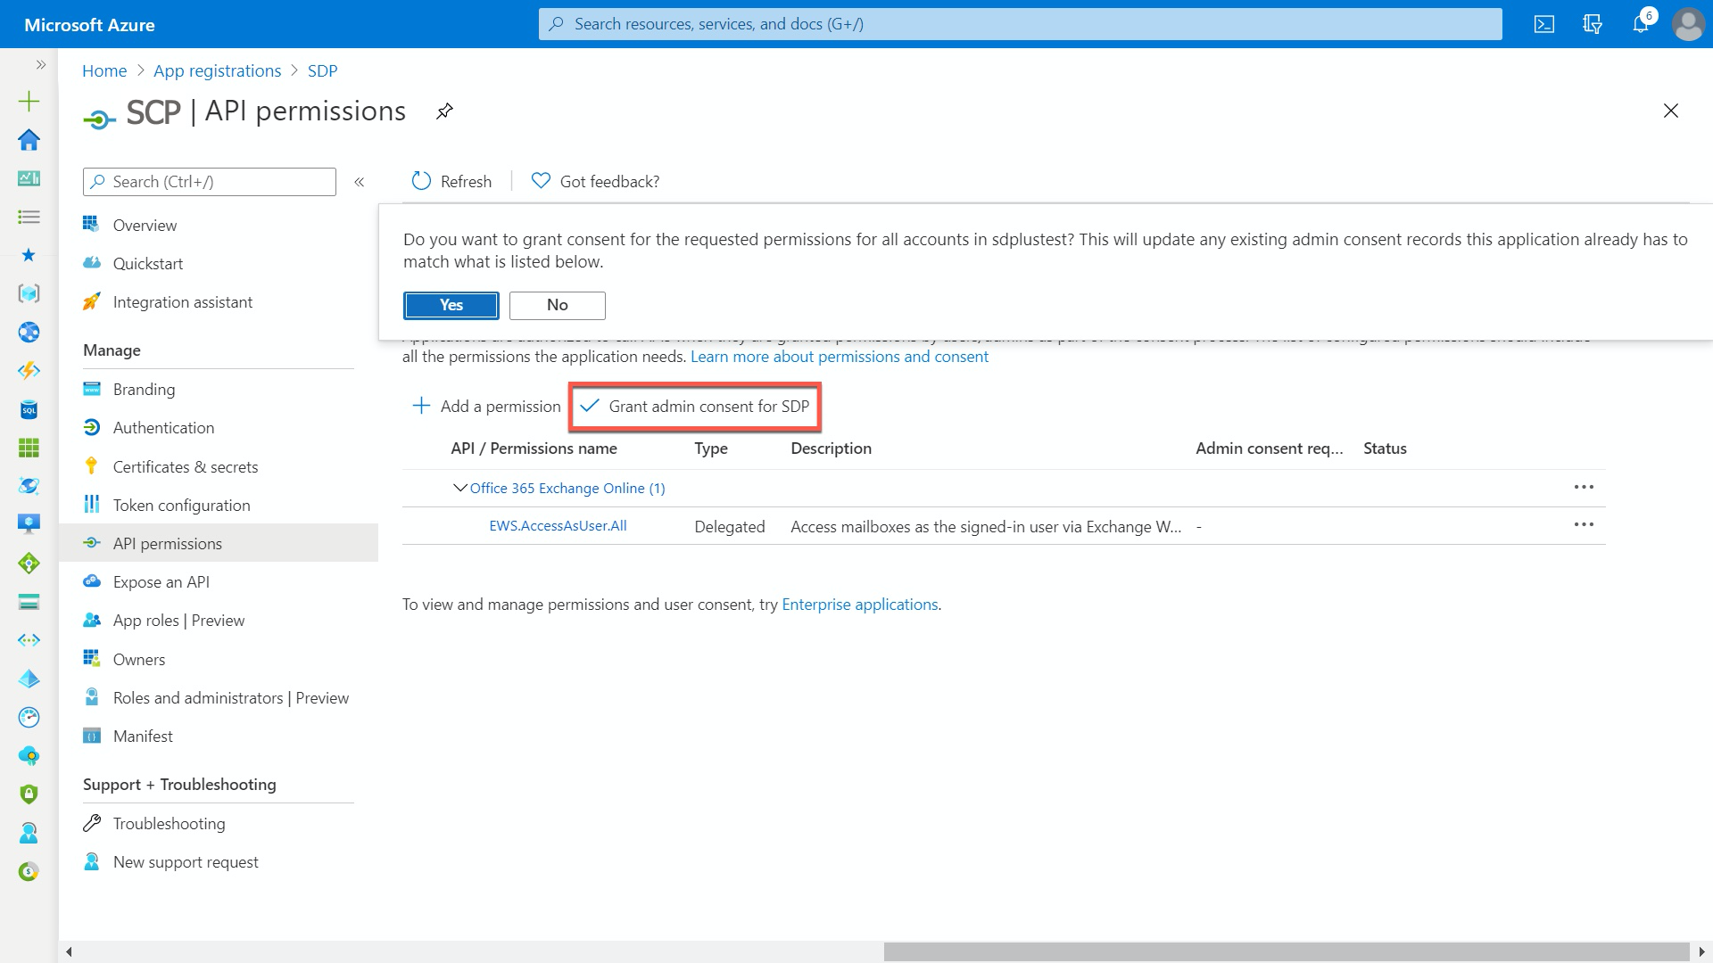This screenshot has height=963, width=1713.
Task: Click Got feedback? heart button
Action: pos(595,181)
